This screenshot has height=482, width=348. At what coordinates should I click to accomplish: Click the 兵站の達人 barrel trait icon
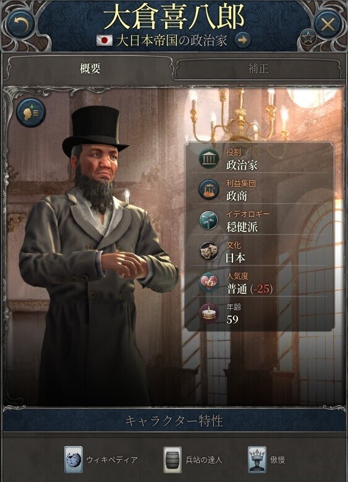pos(172,460)
